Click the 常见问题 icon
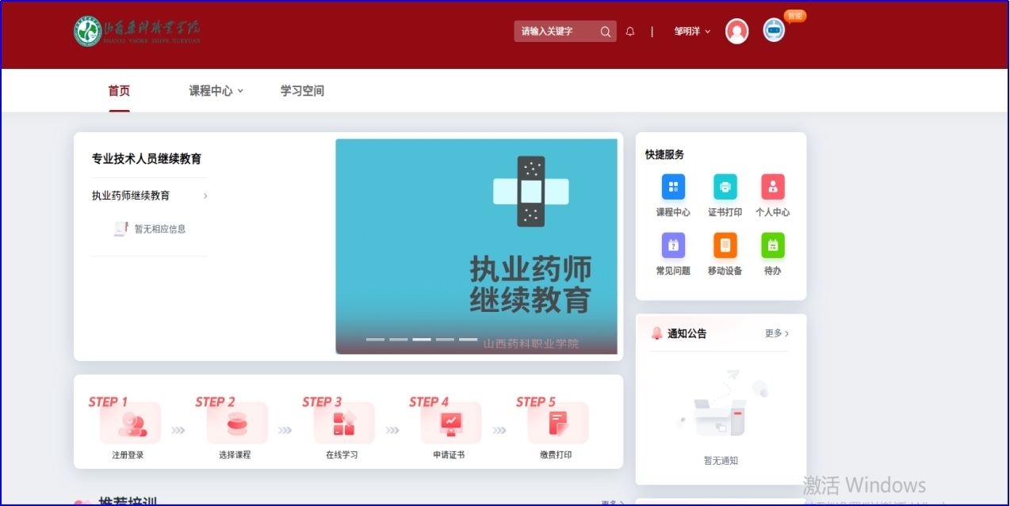Image resolution: width=1010 pixels, height=506 pixels. (x=673, y=245)
